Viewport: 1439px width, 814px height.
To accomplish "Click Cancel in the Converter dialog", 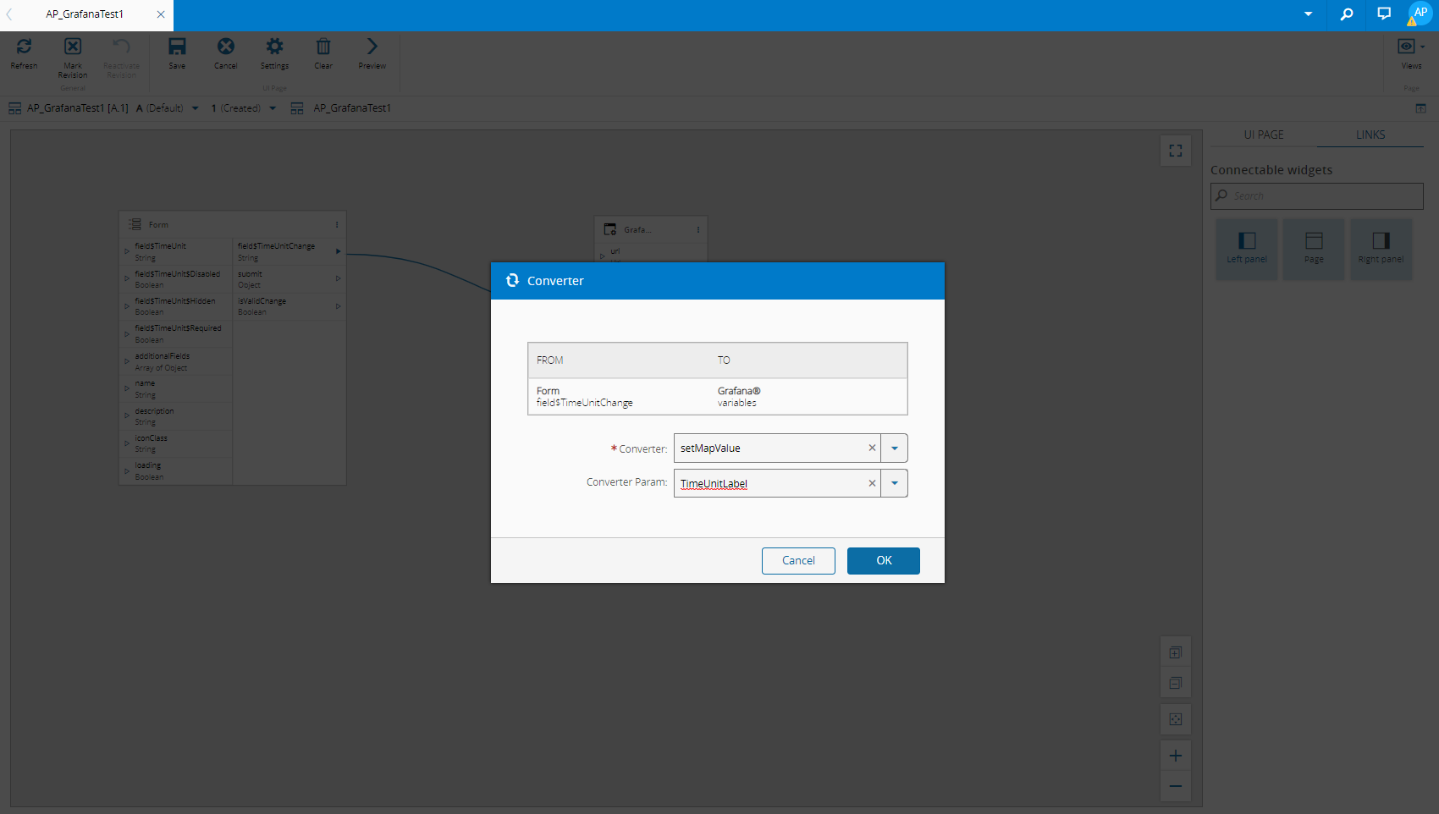I will [798, 561].
